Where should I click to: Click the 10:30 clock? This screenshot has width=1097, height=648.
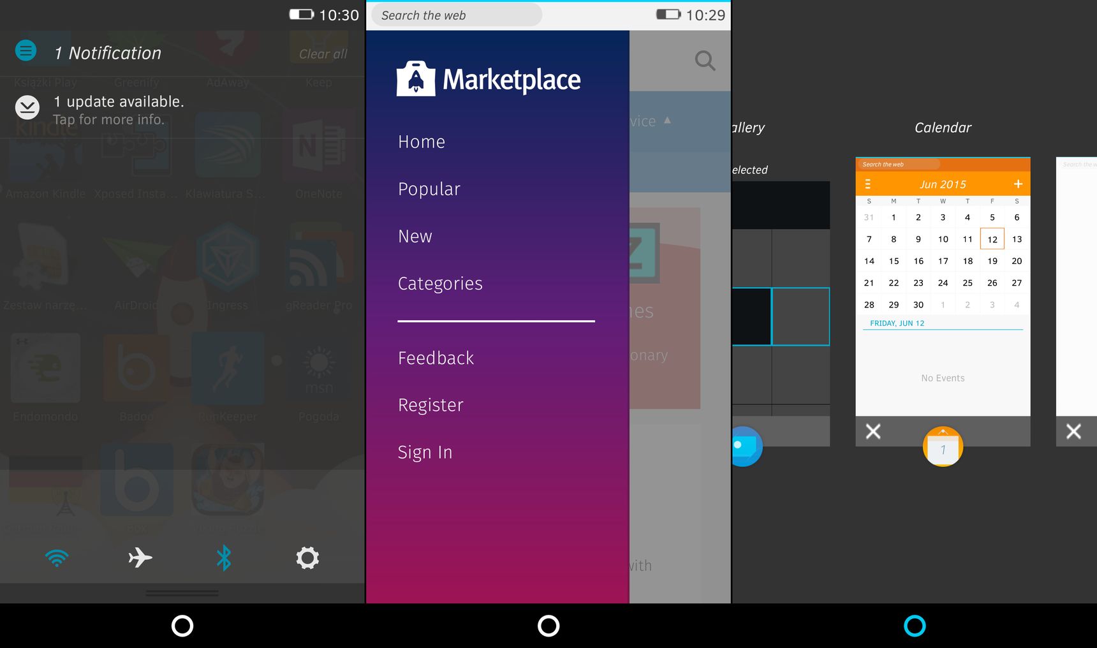click(x=339, y=15)
